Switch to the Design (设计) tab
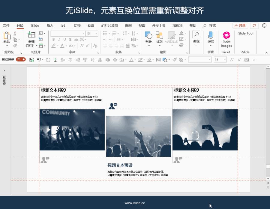 pos(64,25)
